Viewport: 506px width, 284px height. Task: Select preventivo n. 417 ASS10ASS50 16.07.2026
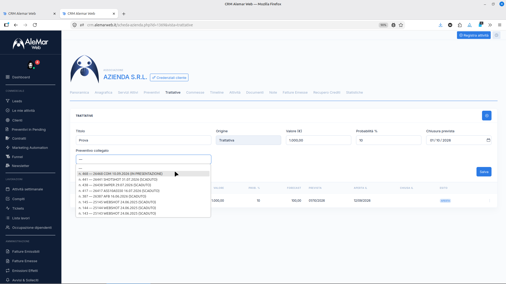pyautogui.click(x=143, y=191)
